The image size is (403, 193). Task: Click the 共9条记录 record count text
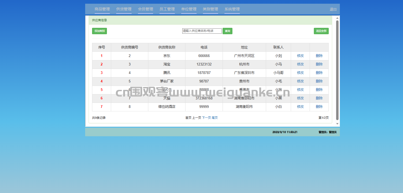coord(99,118)
